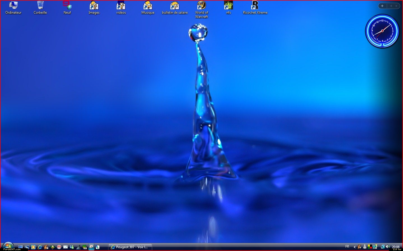Open the Windows Start menu orb

pos(8,246)
